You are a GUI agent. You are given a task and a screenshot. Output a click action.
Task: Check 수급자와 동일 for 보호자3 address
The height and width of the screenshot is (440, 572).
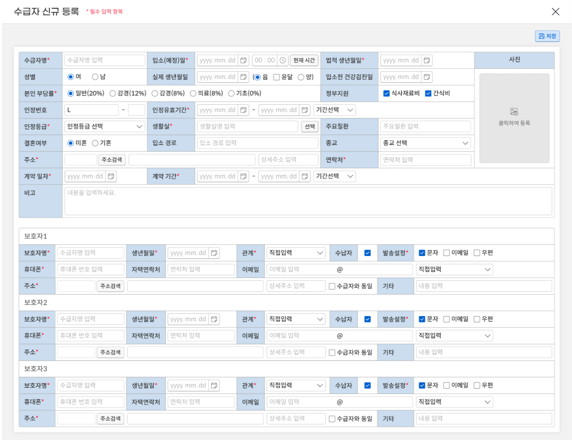[332, 418]
